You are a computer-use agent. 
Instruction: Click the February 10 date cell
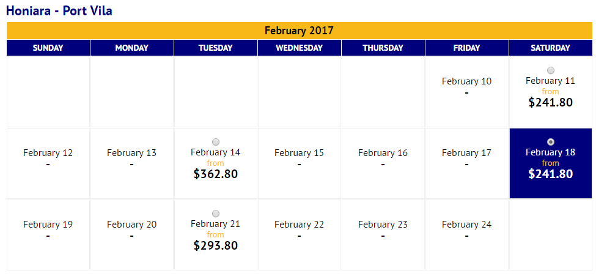(x=467, y=92)
